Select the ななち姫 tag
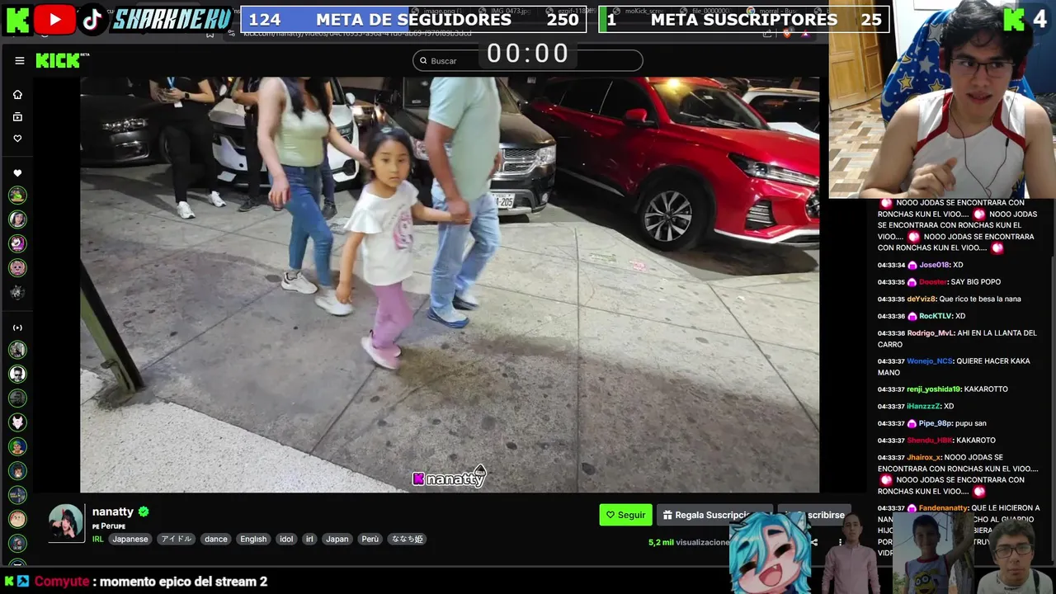The width and height of the screenshot is (1056, 594). click(407, 539)
